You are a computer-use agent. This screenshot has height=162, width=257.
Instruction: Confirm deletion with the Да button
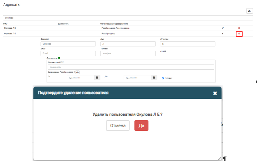click(141, 126)
